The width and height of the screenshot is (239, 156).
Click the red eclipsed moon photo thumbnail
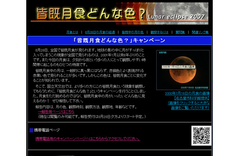pyautogui.click(x=183, y=70)
